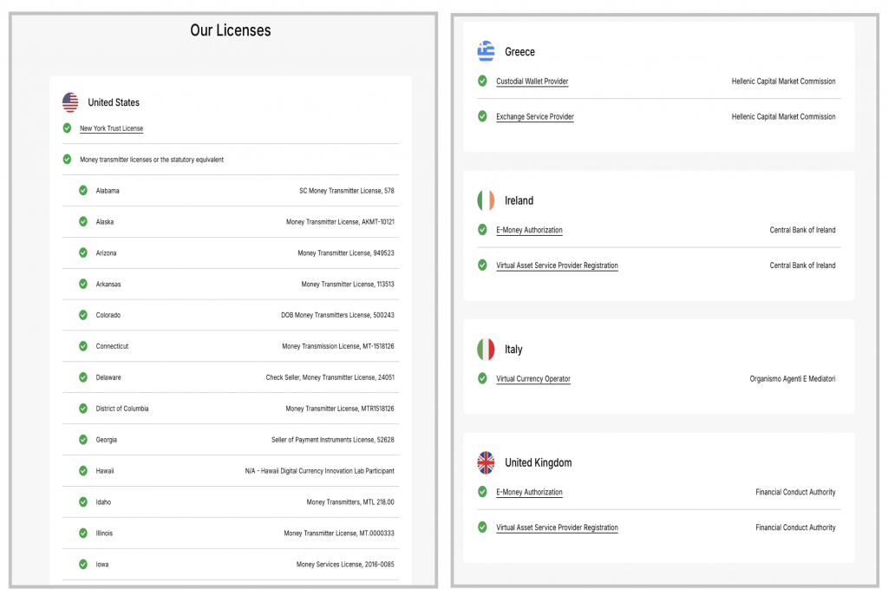Click green check icon beside District of Columbia
Image resolution: width=888 pixels, height=596 pixels.
point(83,409)
